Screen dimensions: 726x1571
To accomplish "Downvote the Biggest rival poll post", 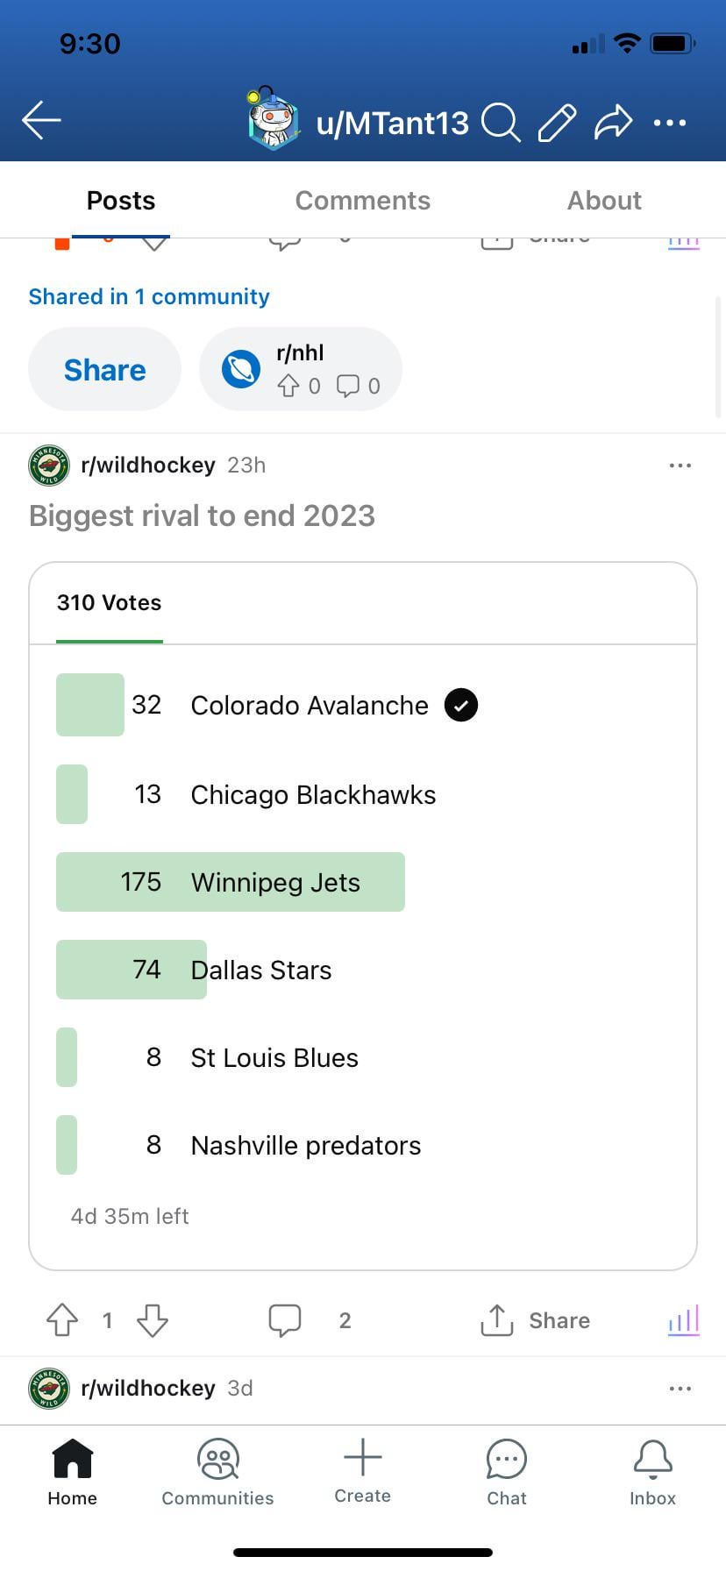I will pyautogui.click(x=153, y=1320).
